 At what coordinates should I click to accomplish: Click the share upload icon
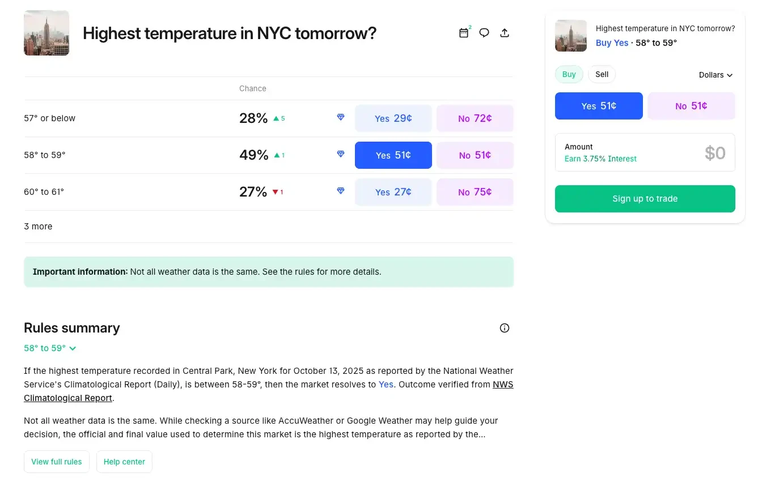tap(505, 33)
